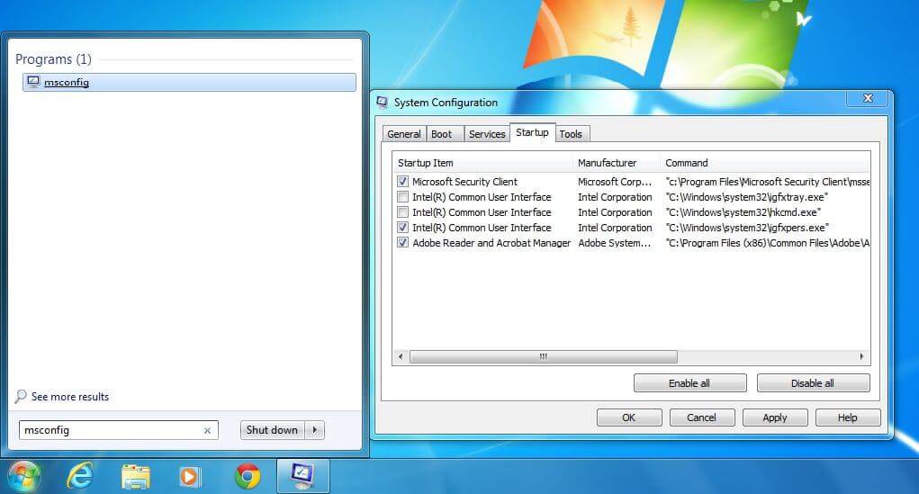Open Help in System Configuration

[848, 418]
